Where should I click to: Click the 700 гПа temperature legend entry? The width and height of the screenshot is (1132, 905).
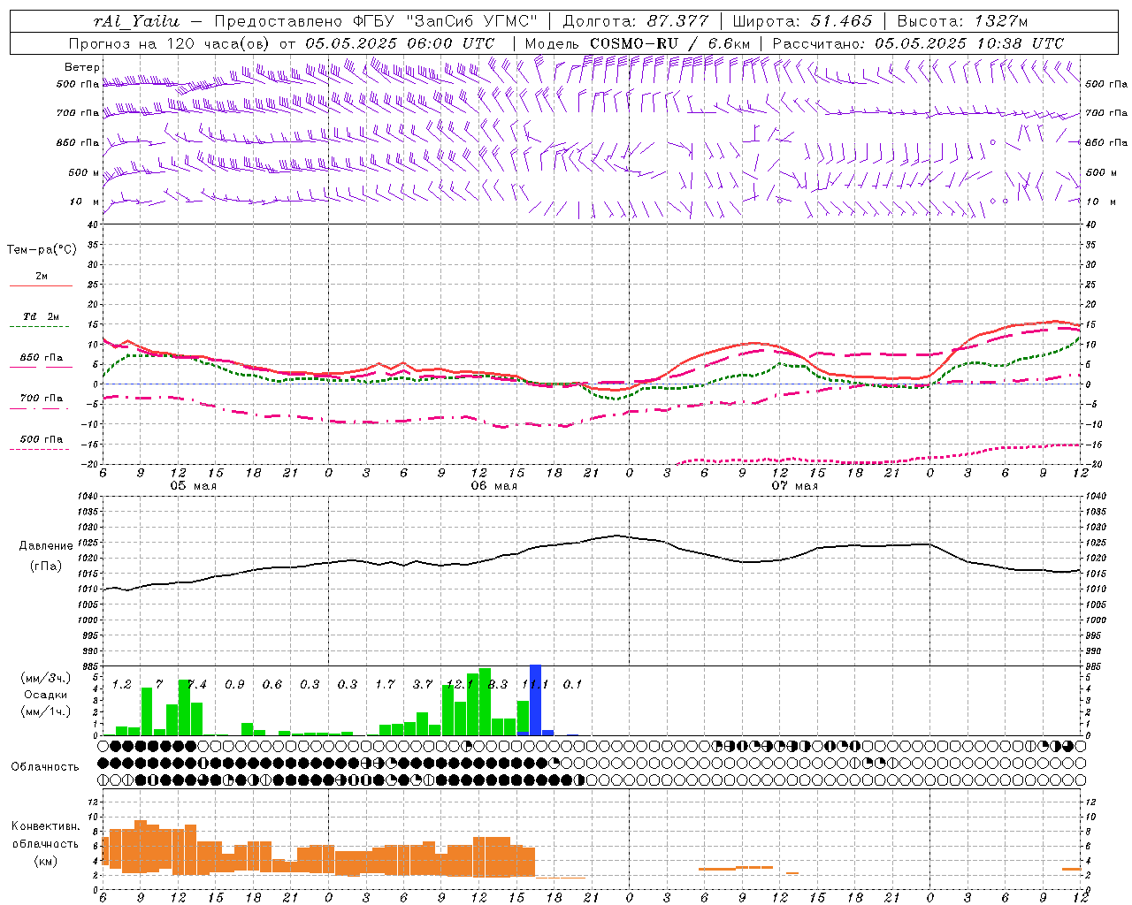(x=42, y=398)
